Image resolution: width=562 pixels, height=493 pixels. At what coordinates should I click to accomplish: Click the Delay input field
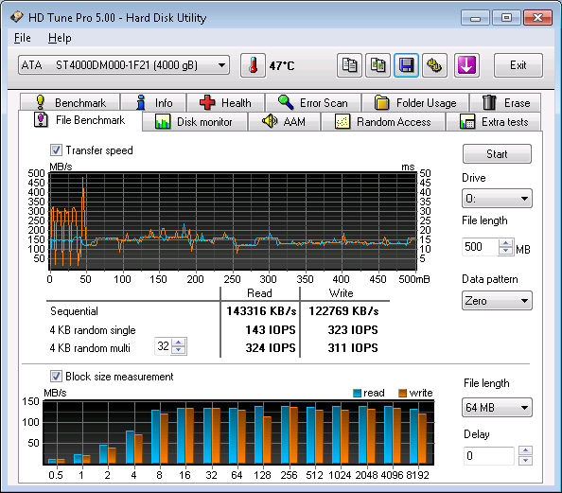coord(489,456)
